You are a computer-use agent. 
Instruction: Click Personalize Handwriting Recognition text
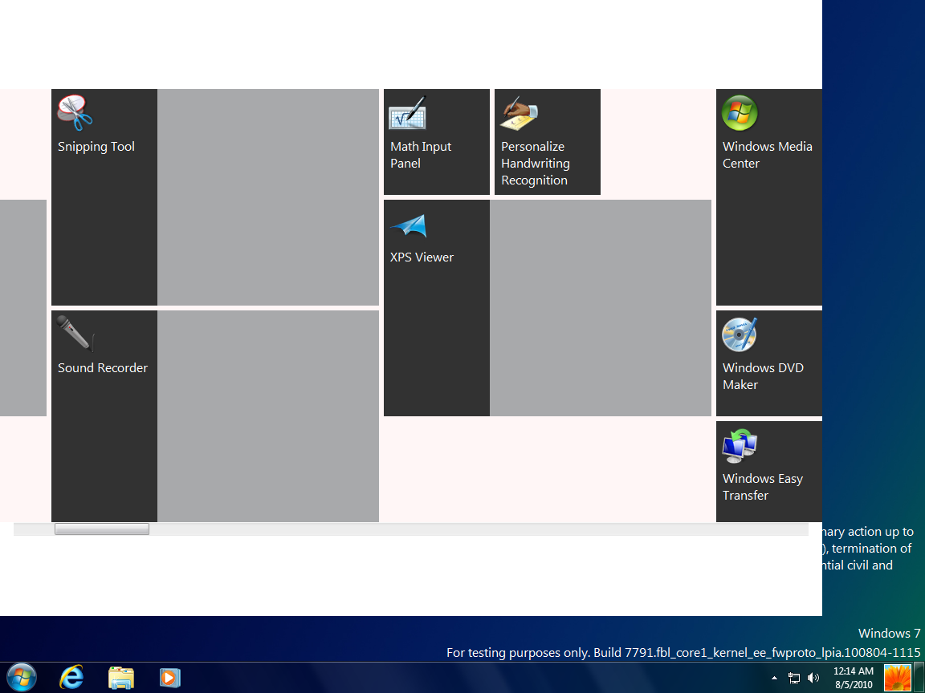[x=535, y=164]
